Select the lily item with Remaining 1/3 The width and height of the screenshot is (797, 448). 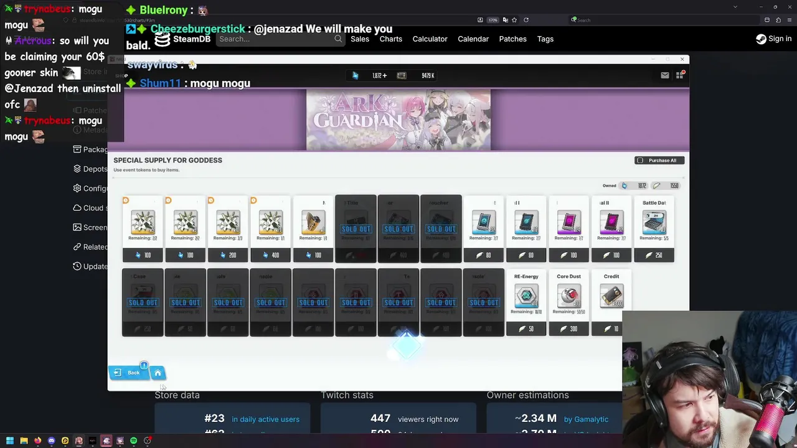(228, 222)
